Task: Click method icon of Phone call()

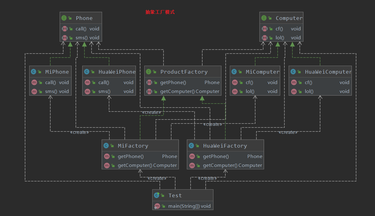Action: (65, 29)
